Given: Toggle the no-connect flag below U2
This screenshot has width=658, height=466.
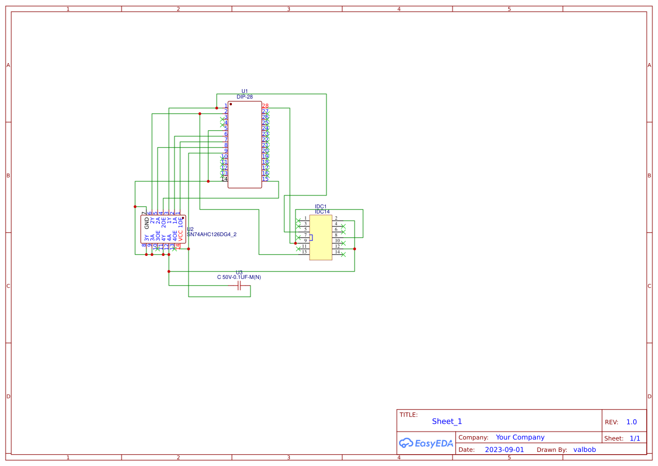Looking at the screenshot, I should click(x=156, y=250).
